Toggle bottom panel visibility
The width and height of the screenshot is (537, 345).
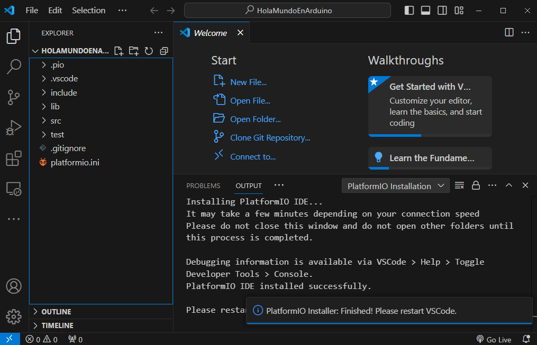(x=425, y=11)
